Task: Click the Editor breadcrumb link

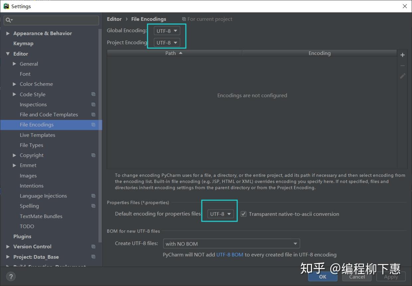Action: point(114,19)
